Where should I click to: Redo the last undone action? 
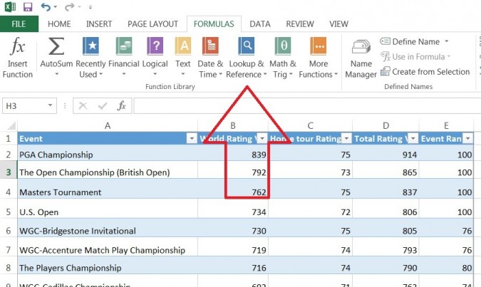[69, 6]
